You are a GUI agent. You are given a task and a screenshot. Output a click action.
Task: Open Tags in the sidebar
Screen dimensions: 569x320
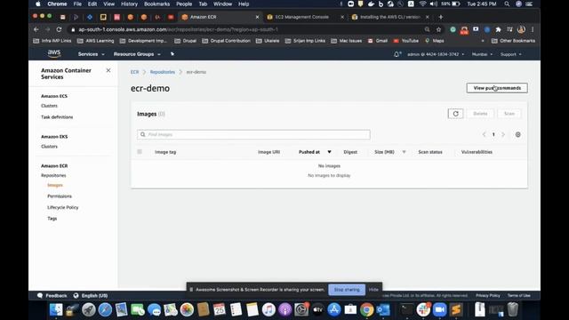tap(52, 219)
